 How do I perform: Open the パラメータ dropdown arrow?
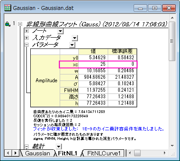tap(72, 45)
